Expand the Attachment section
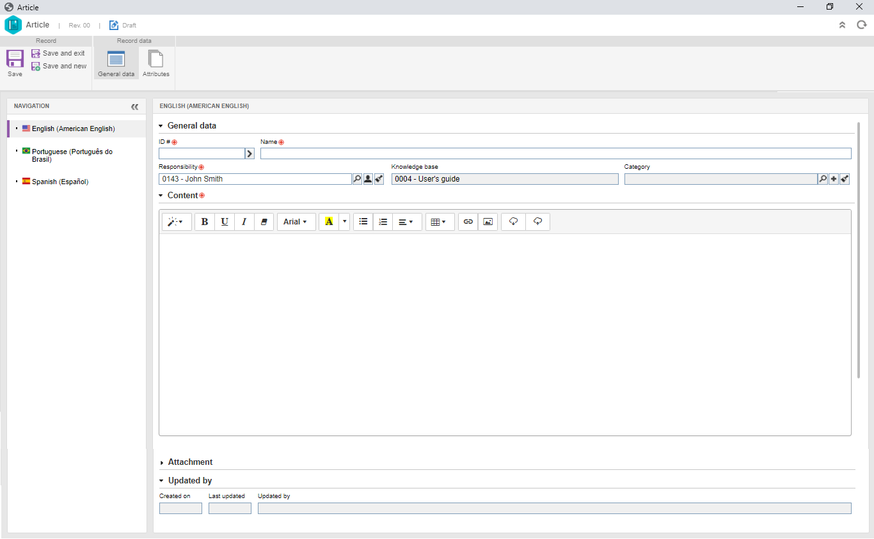This screenshot has height=539, width=874. 162,462
